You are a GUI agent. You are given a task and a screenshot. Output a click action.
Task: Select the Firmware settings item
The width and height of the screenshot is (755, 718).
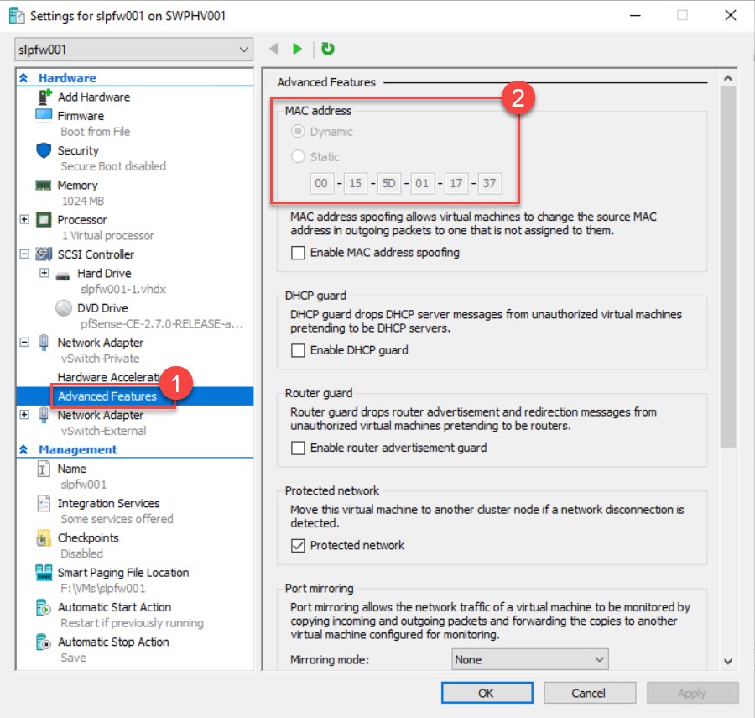(x=81, y=116)
